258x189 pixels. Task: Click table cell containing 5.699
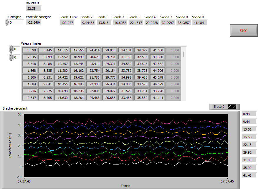coord(46,57)
